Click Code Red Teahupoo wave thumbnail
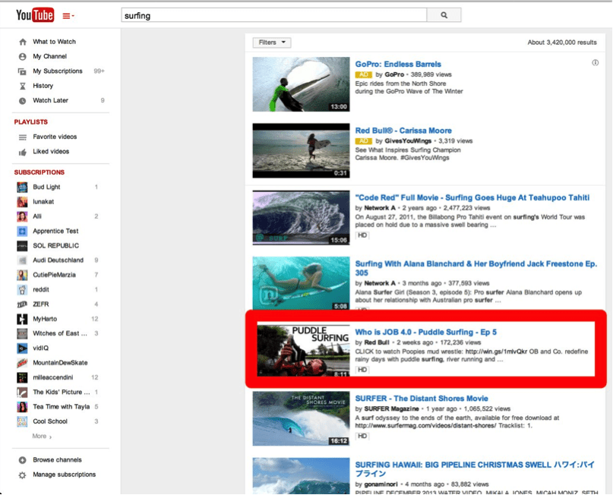613x495 pixels. [301, 218]
